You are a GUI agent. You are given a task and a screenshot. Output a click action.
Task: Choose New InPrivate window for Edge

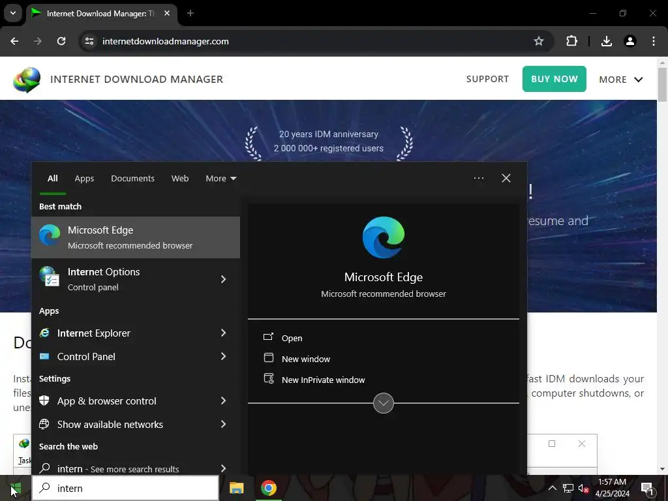324,380
